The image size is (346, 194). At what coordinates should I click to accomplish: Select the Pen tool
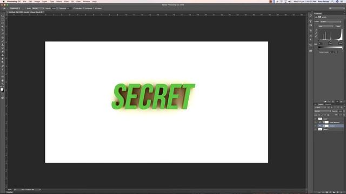click(x=3, y=66)
